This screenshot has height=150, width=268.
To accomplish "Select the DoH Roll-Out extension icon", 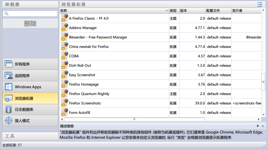I will 65,65.
